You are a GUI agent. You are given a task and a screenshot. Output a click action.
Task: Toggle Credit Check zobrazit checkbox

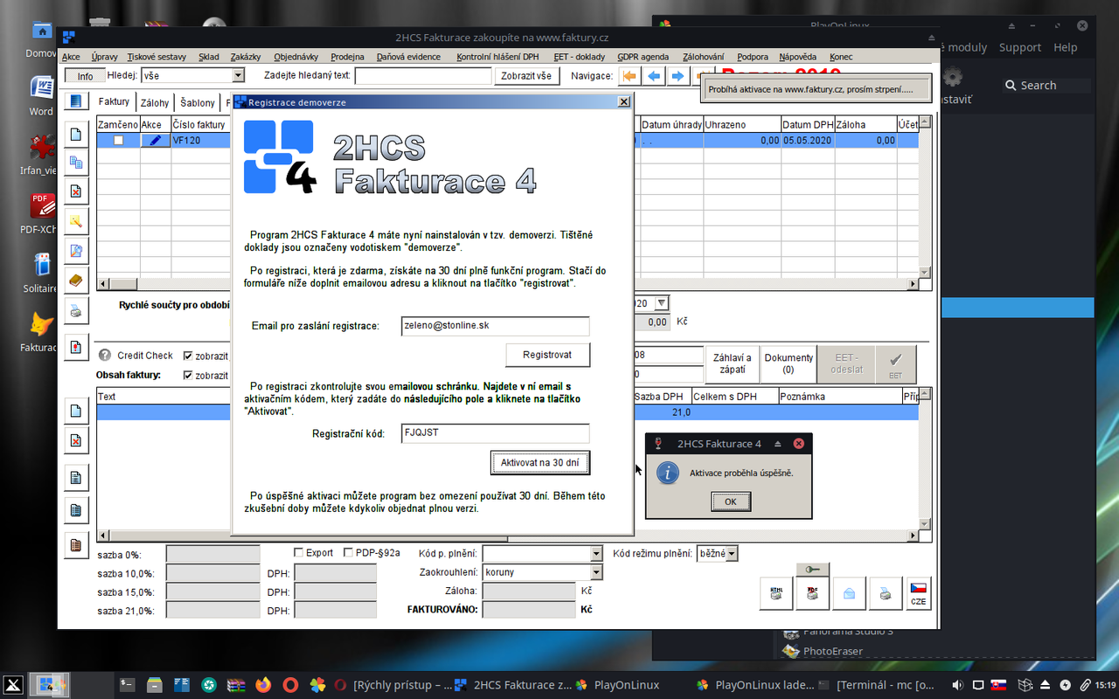coord(188,356)
